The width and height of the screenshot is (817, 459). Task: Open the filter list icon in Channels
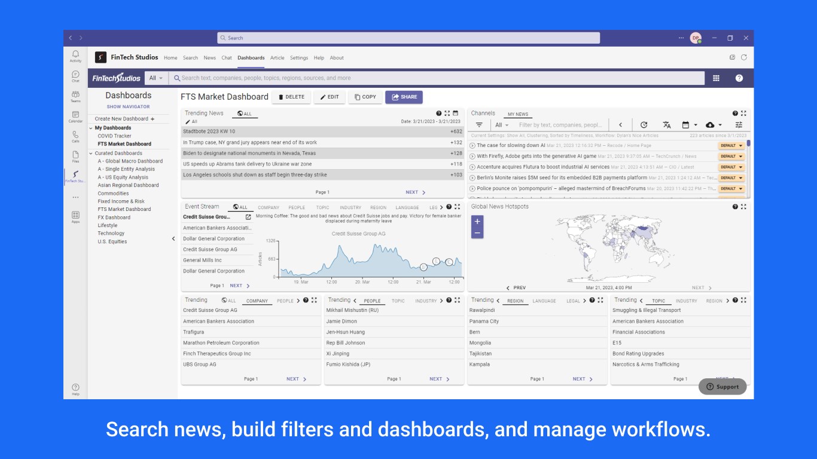click(x=479, y=125)
